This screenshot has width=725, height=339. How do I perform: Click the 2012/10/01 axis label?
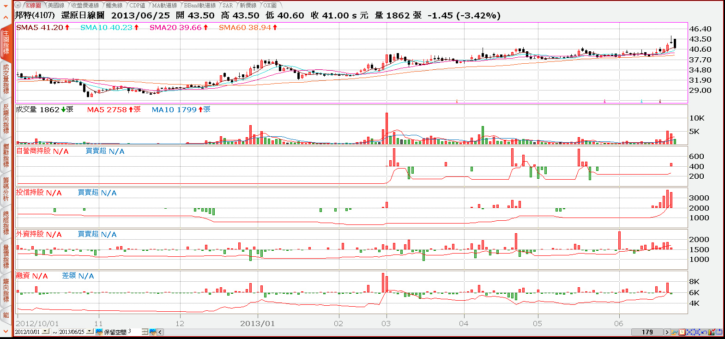[x=37, y=324]
